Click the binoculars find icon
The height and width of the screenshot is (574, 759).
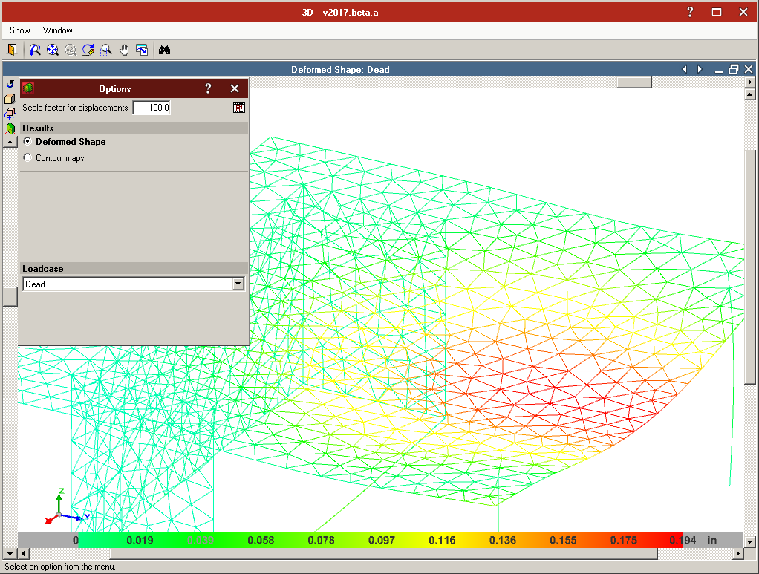click(x=165, y=49)
